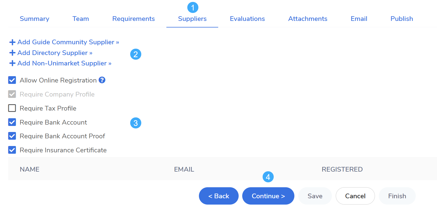
Task: Click the Allow Online Registration help icon
Action: pos(102,80)
